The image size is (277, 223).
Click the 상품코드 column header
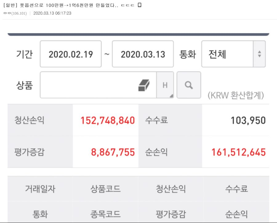point(106,189)
